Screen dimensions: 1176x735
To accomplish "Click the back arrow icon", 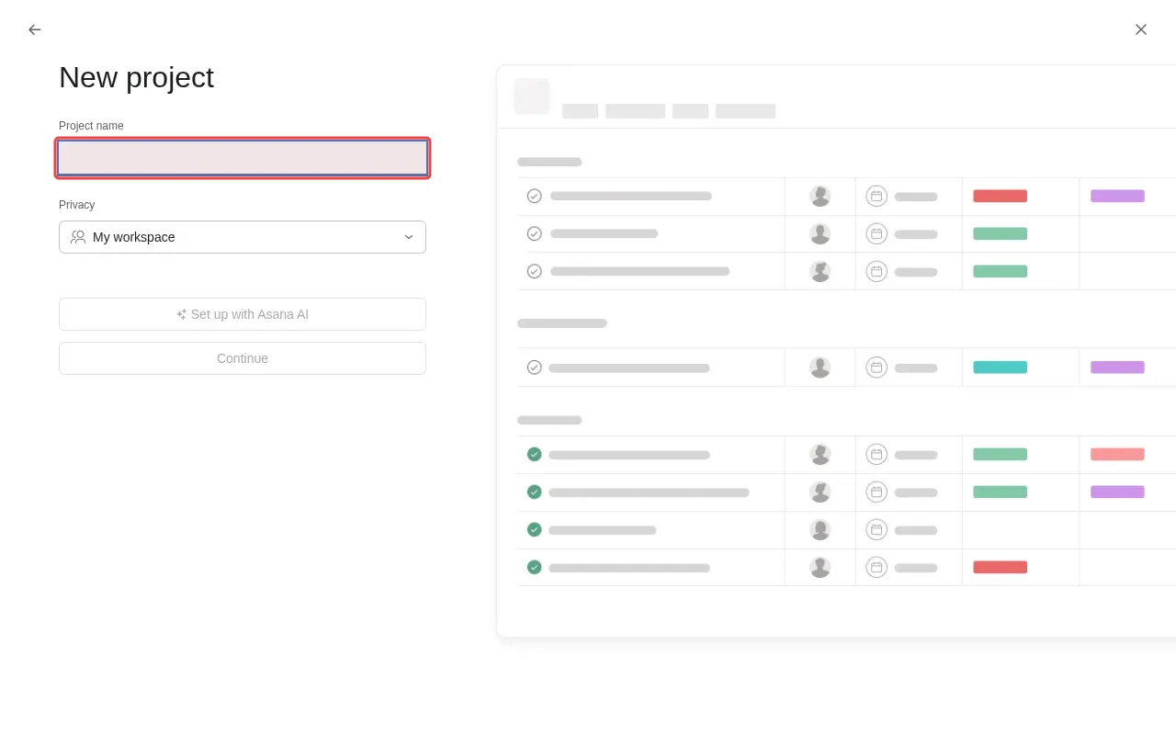I will (34, 29).
